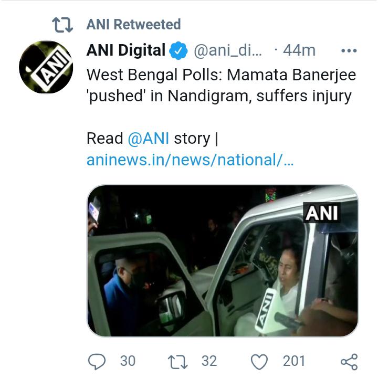The height and width of the screenshot is (379, 378).
Task: Click the share icon
Action: [349, 361]
